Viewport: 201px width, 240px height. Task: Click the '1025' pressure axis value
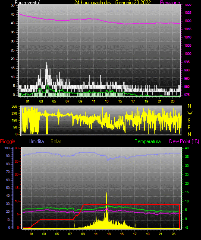pos(188,13)
